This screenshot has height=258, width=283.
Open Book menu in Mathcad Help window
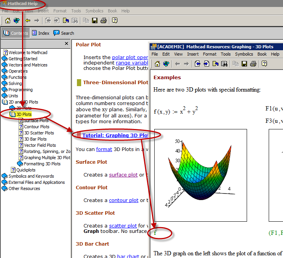(x=113, y=11)
